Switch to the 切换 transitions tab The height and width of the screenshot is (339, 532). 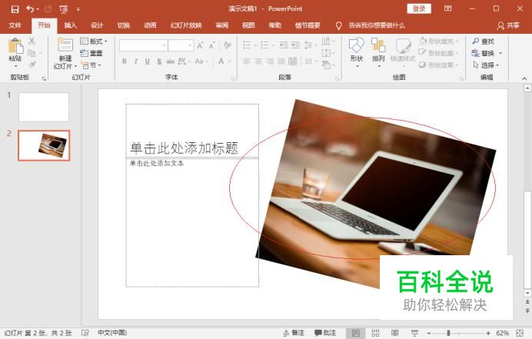tap(124, 25)
